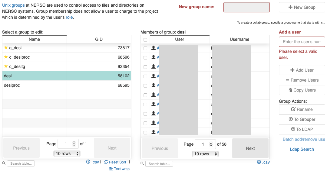
Task: Download the members table as .csv
Action: click(x=263, y=162)
